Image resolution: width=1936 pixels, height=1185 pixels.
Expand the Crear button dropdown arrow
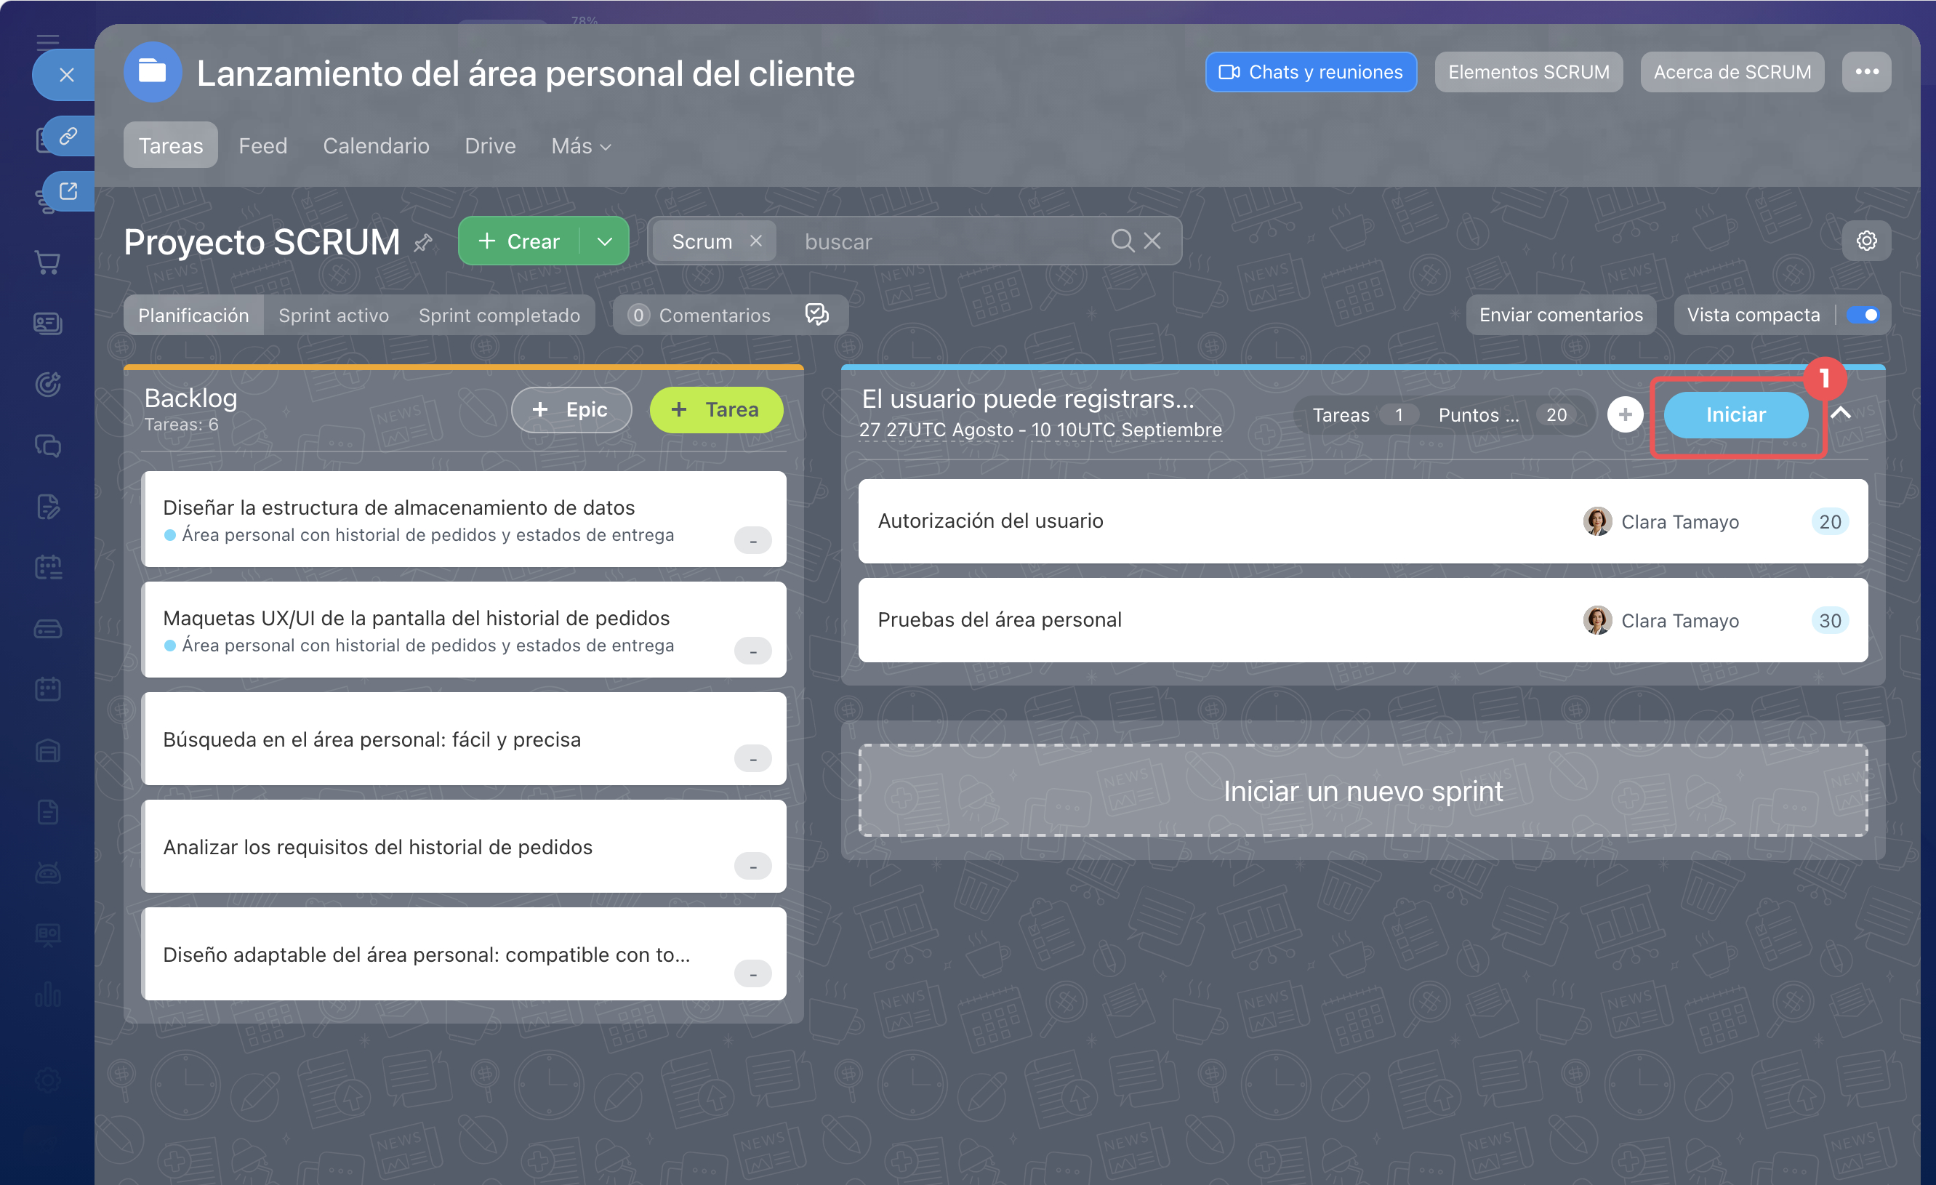(x=604, y=241)
